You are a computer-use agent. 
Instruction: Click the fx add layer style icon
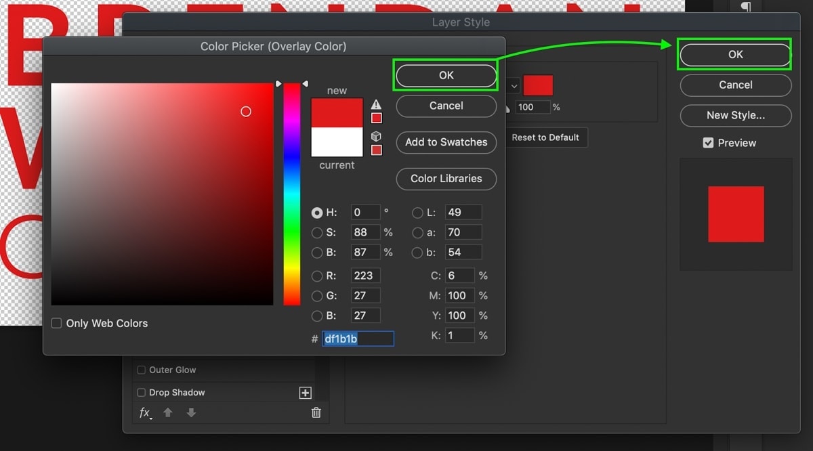point(145,412)
